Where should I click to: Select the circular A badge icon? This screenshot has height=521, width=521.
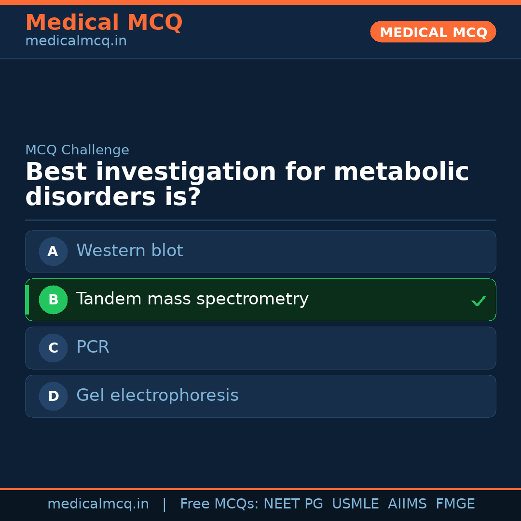53,251
